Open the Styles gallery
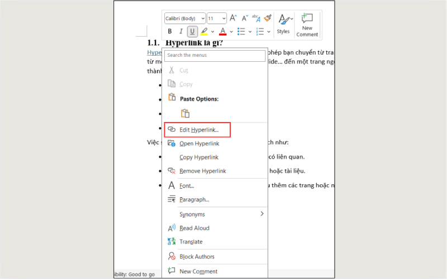Screen dimensions: 447x279 (283, 24)
